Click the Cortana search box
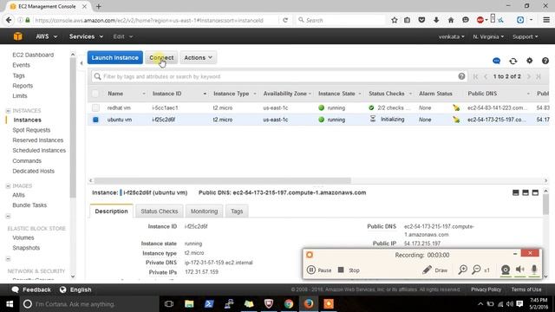The image size is (555, 312). point(90,304)
